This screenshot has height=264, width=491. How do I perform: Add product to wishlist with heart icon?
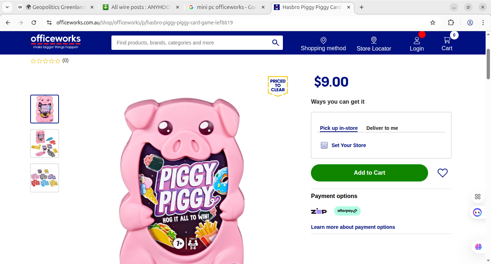tap(442, 173)
